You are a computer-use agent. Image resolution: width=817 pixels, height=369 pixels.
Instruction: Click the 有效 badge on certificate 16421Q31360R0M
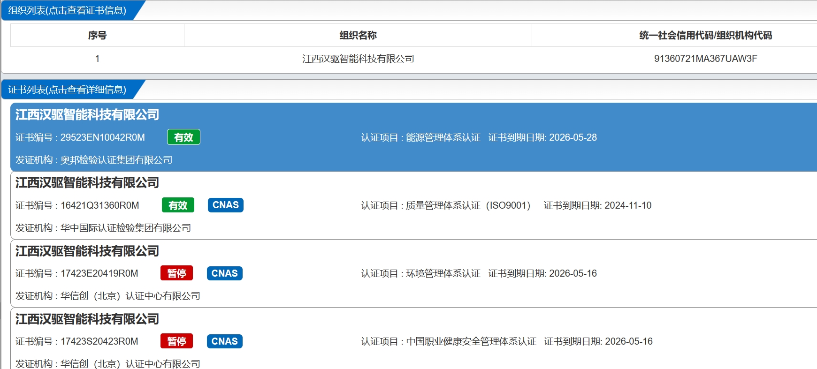click(x=178, y=205)
